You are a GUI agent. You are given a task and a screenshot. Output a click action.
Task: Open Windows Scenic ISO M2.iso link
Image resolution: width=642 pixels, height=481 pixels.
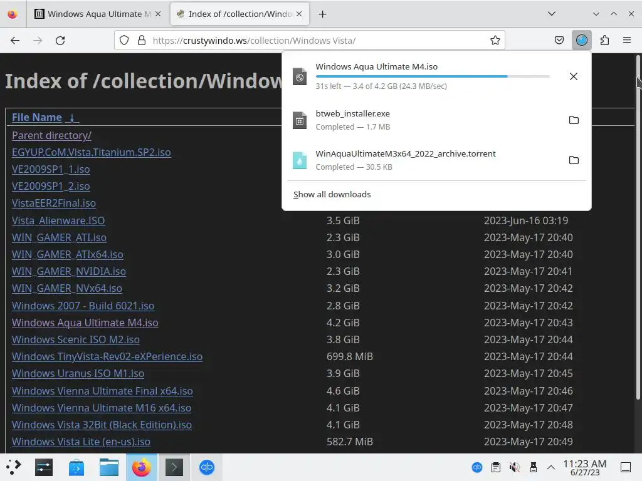(x=76, y=339)
